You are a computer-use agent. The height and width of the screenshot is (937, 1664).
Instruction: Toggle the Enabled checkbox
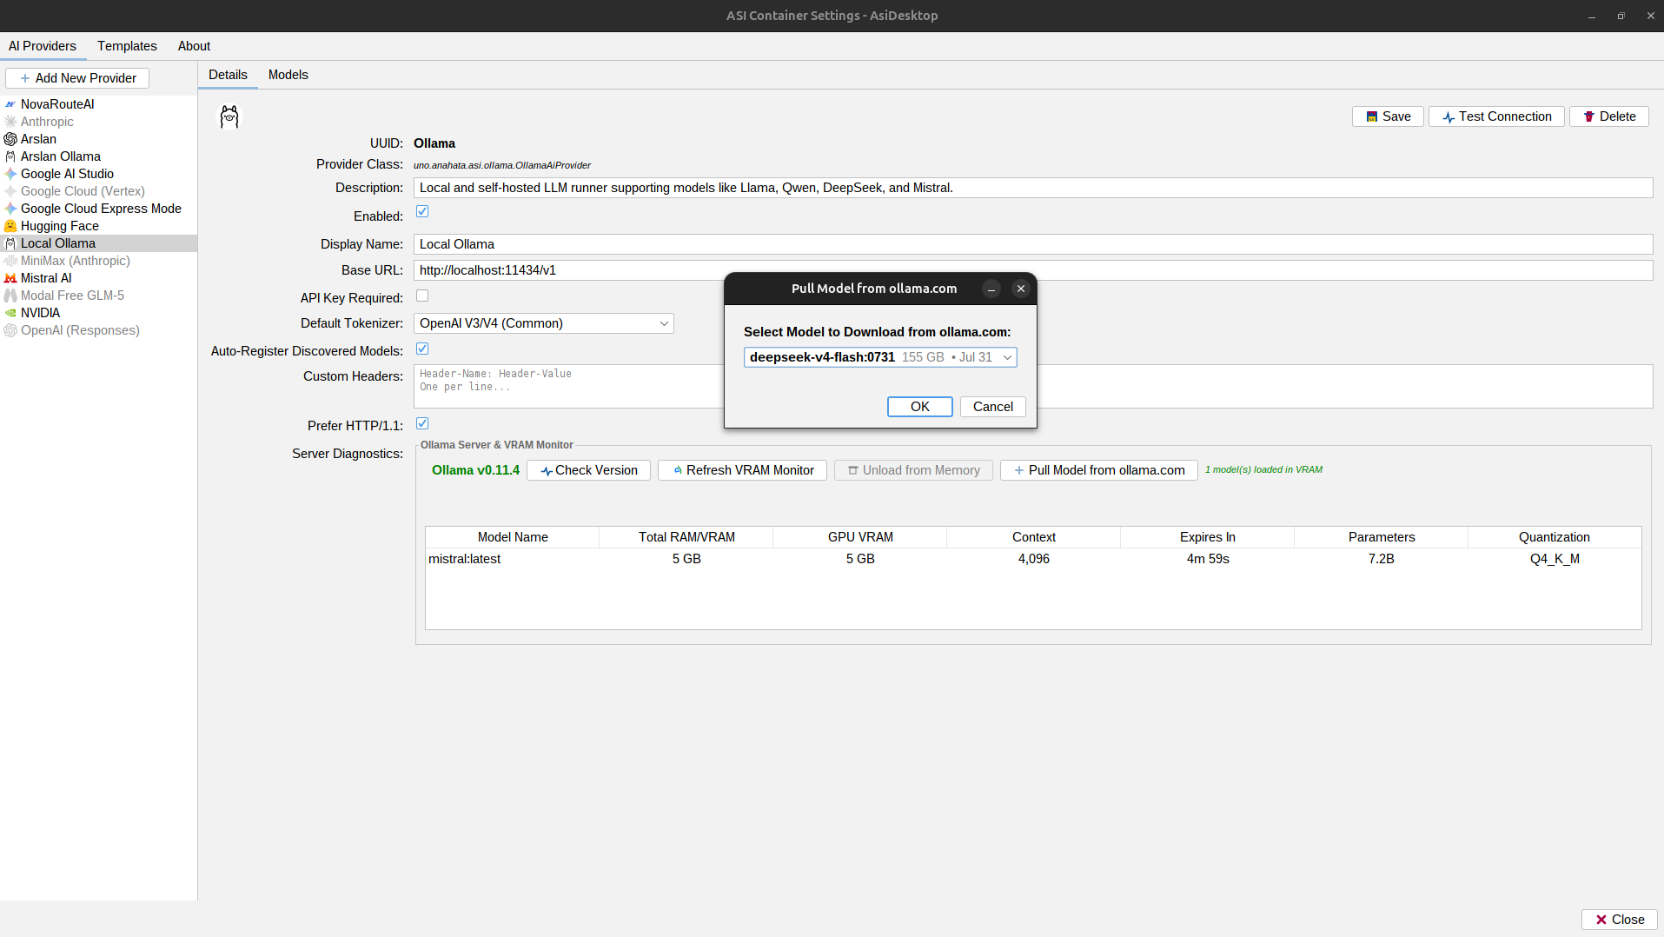[x=422, y=211]
